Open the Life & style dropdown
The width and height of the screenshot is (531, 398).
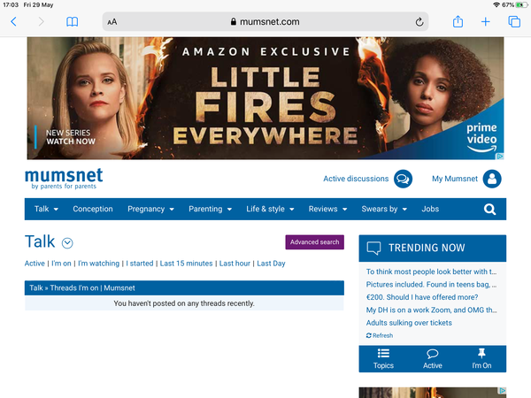click(270, 210)
